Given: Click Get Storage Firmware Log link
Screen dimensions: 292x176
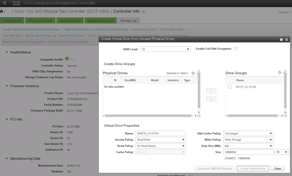Looking at the screenshot, I should coord(40,36).
